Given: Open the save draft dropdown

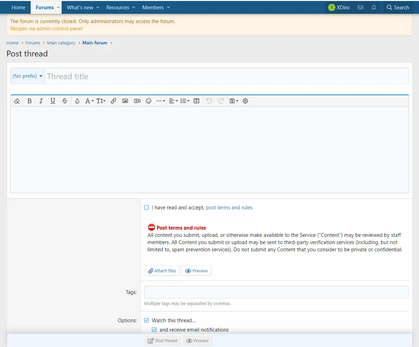Looking at the screenshot, I should pos(234,101).
